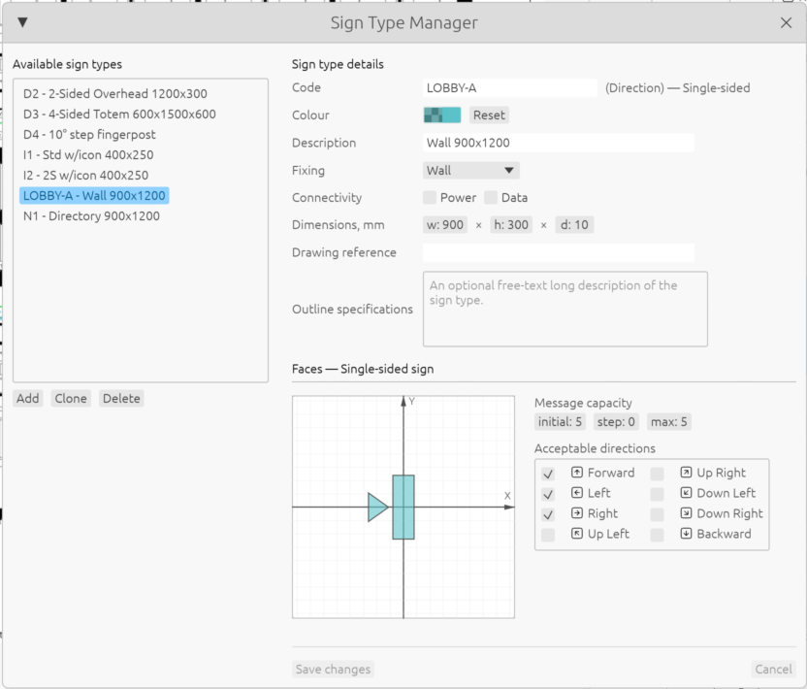Uncheck the Left direction checkbox
Image resolution: width=807 pixels, height=689 pixels.
tap(548, 494)
